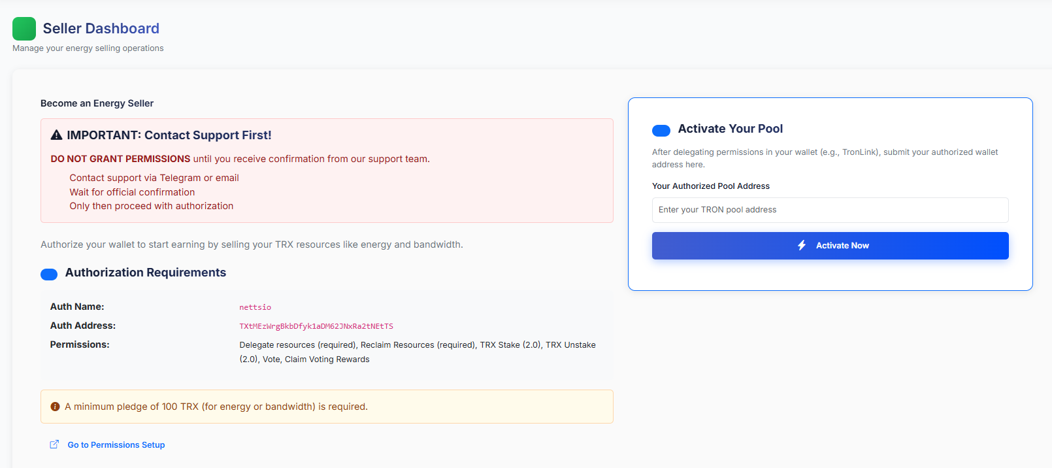Click the minimum pledge of 100 TRX notice

point(216,407)
